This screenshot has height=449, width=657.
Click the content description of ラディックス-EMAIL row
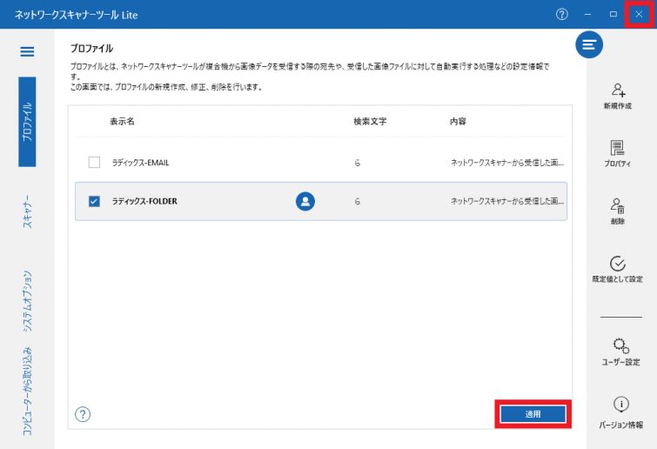[x=507, y=163]
